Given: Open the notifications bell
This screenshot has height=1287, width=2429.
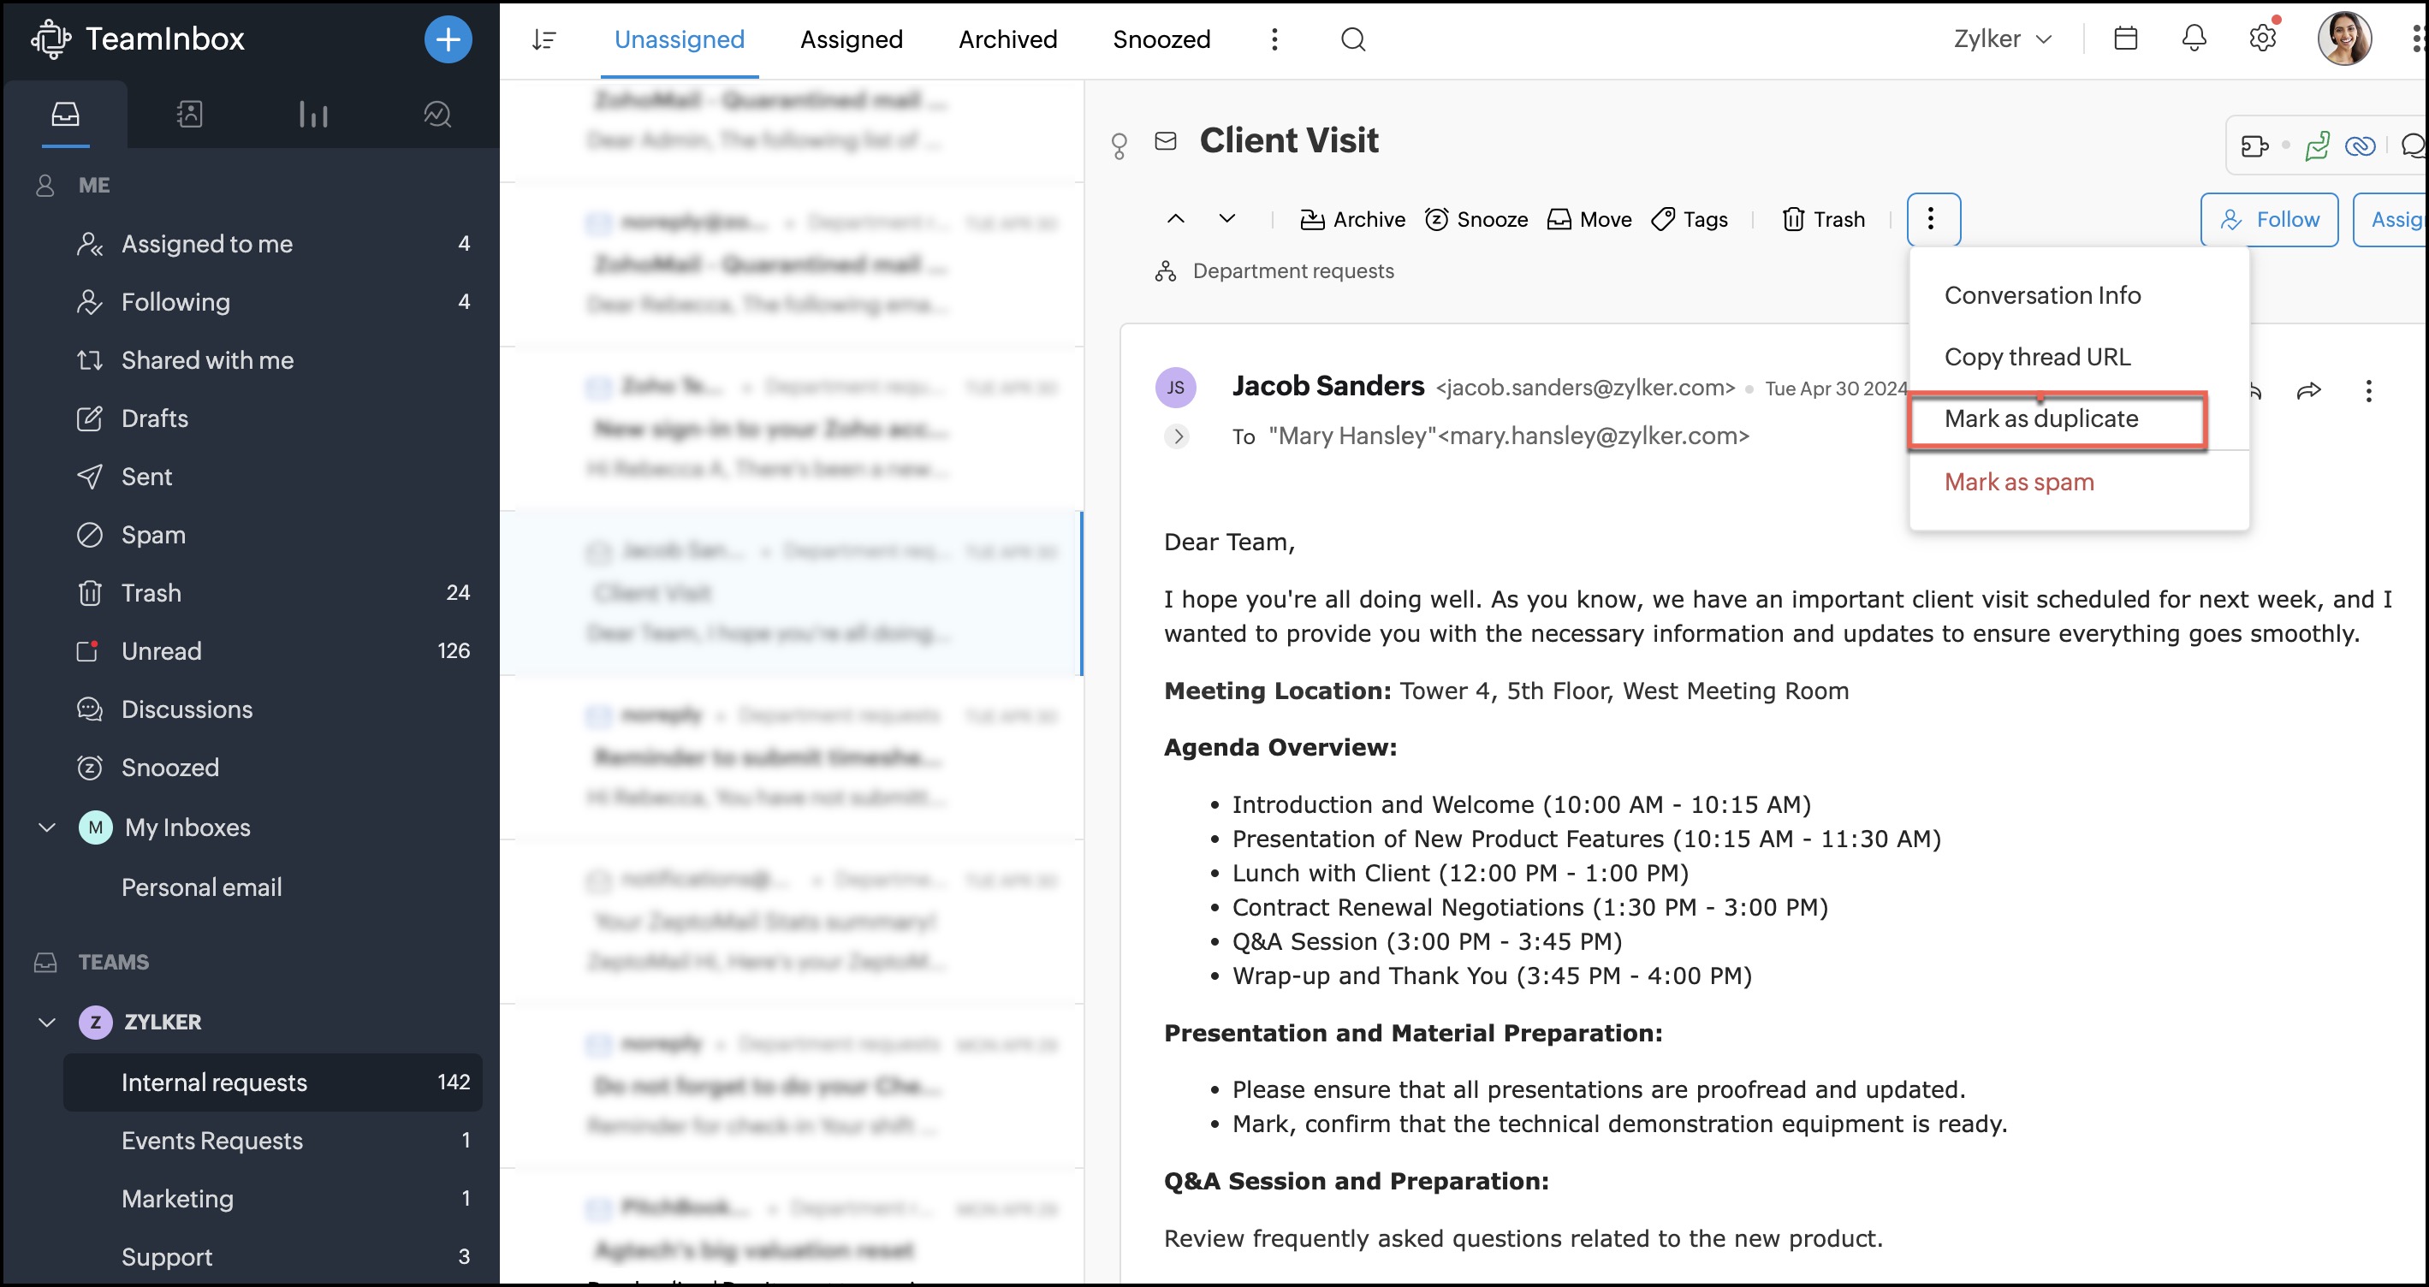Looking at the screenshot, I should [2194, 39].
